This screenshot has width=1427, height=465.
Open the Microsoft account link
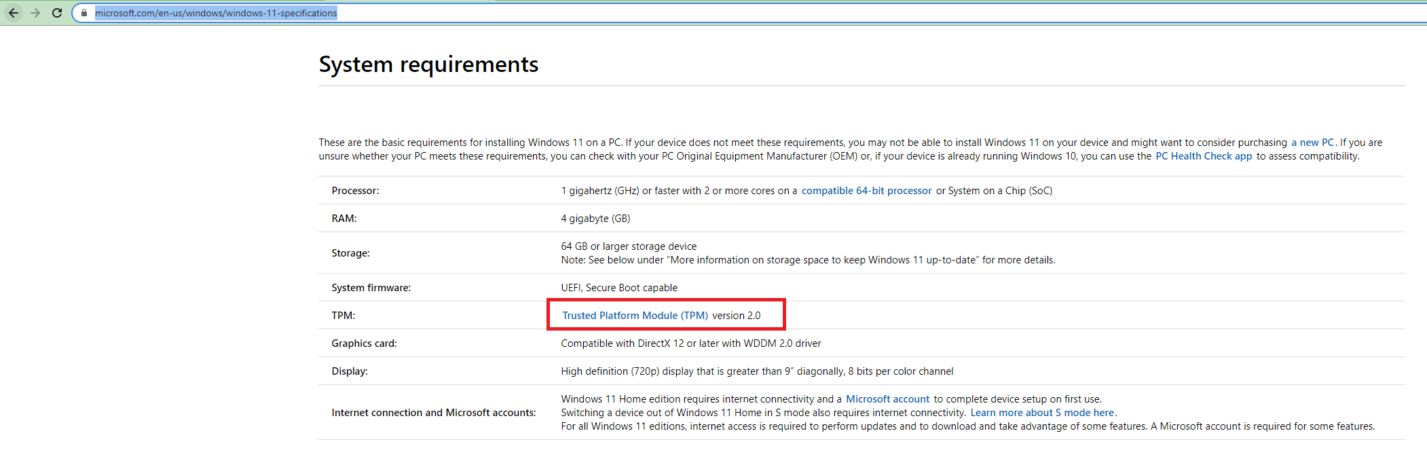coord(887,399)
